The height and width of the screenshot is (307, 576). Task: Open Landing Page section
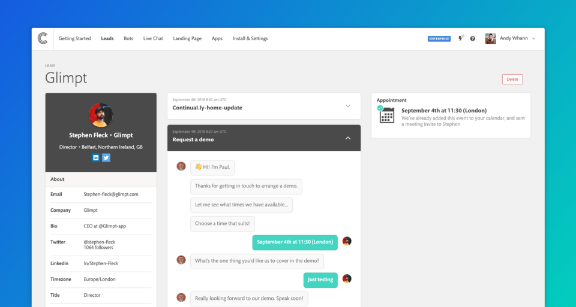187,38
